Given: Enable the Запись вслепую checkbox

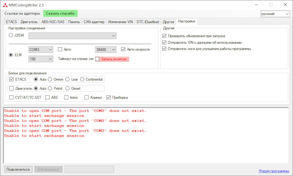Looking at the screenshot, I should point(97,59).
